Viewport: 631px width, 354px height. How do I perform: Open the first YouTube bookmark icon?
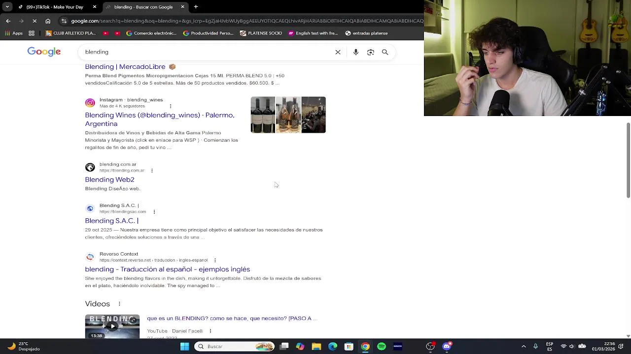coord(105,33)
